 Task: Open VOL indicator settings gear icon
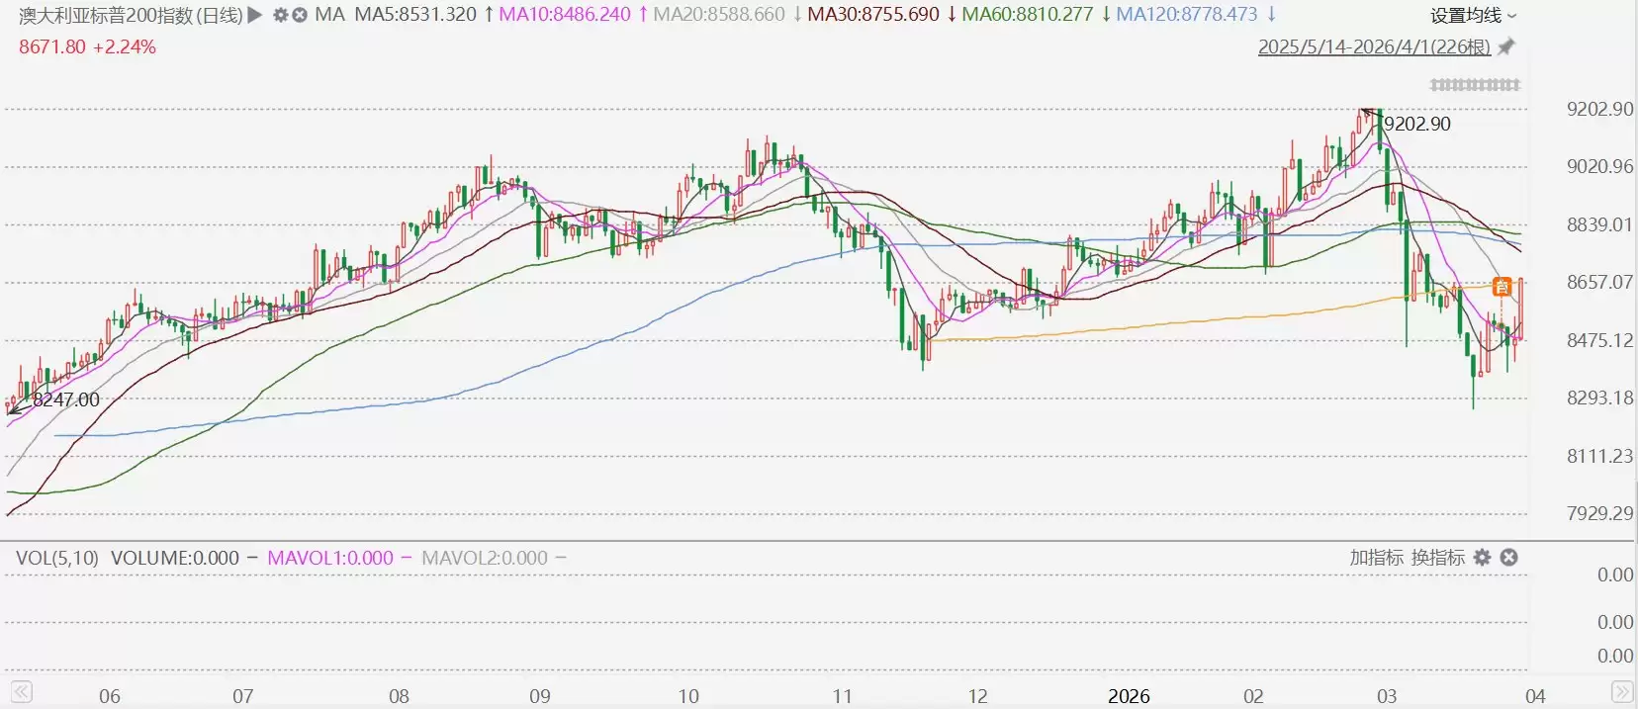point(1482,558)
